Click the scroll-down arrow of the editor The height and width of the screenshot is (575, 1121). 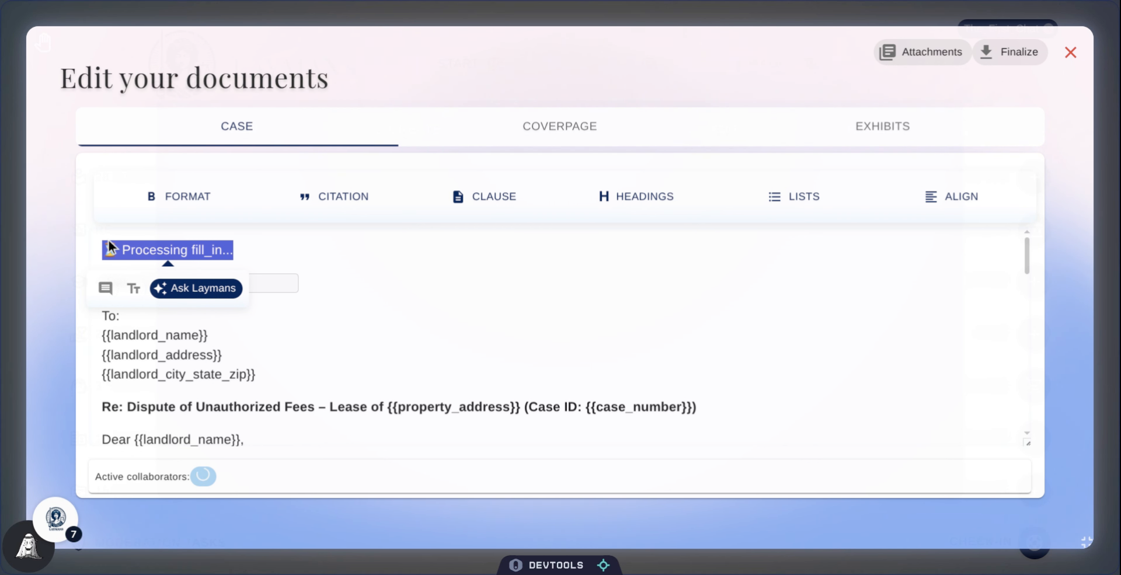pyautogui.click(x=1027, y=433)
